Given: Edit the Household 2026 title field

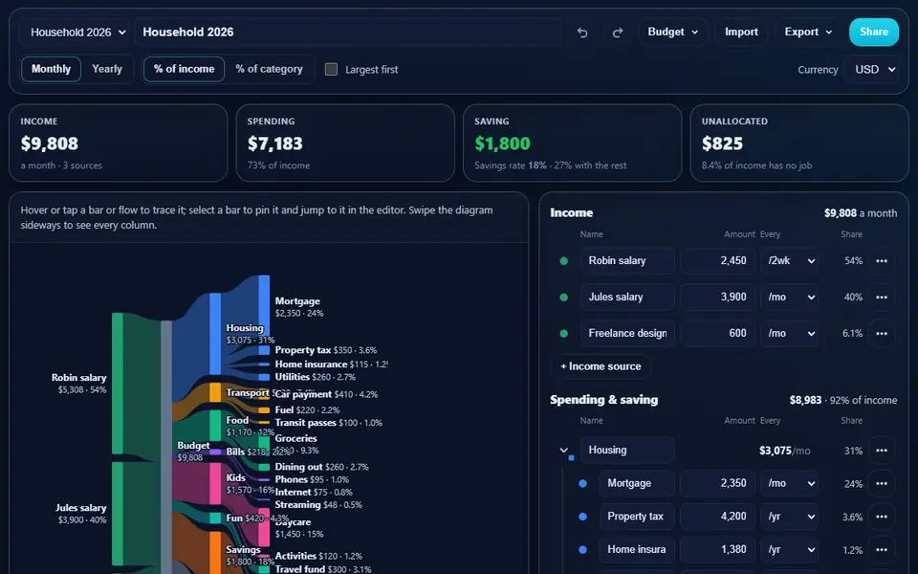Looking at the screenshot, I should point(348,33).
